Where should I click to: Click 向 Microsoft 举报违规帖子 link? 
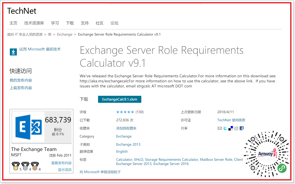point(100,172)
